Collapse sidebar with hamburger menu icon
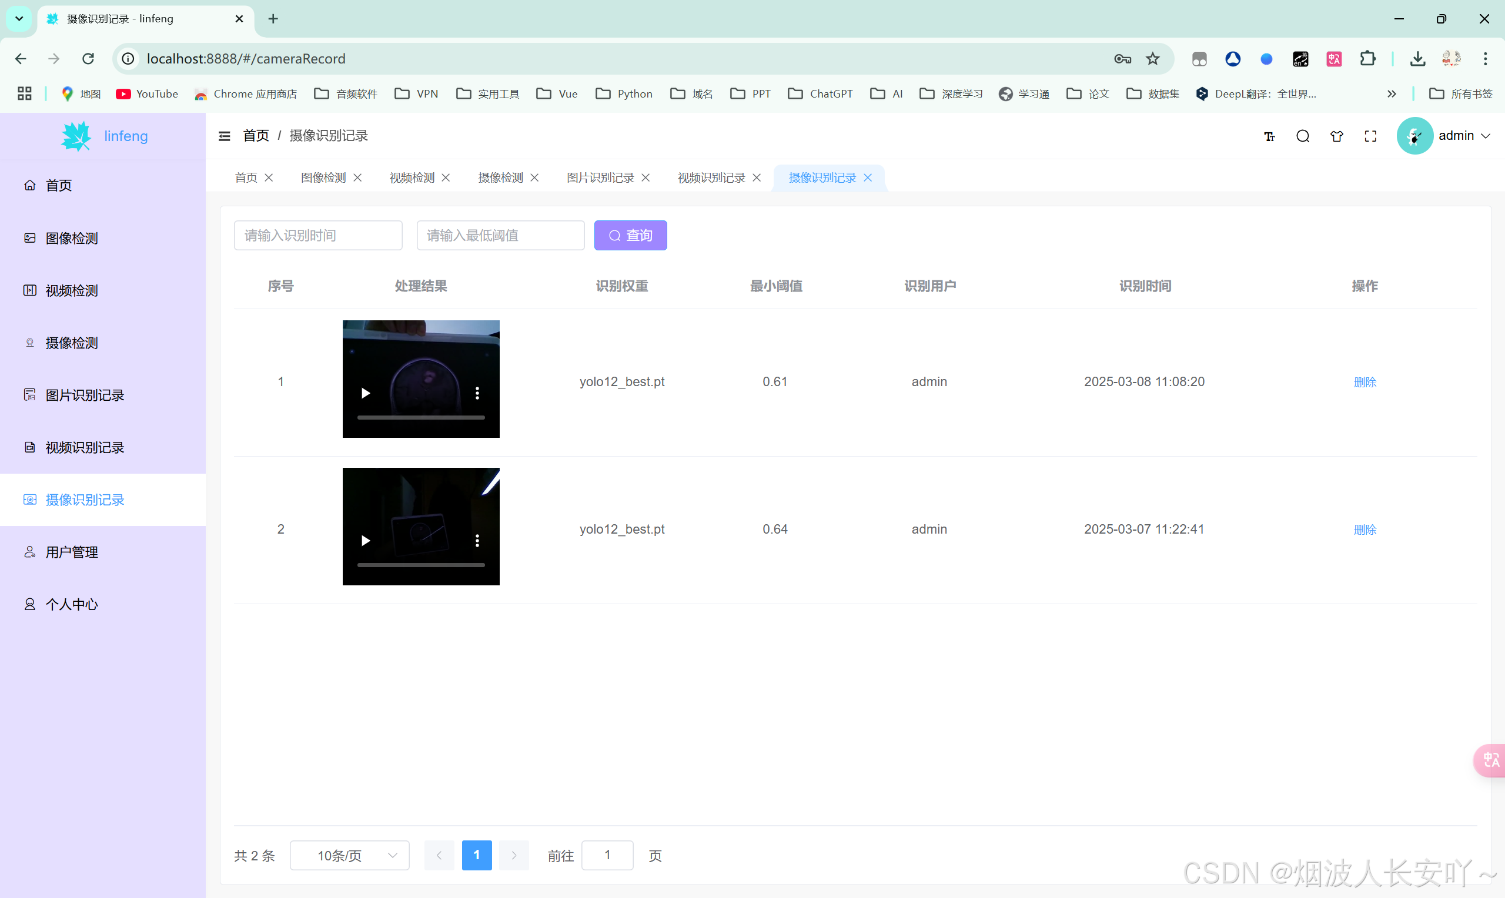 224,136
